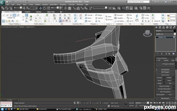Click the Render Production teapot icon
The width and height of the screenshot is (177, 111).
point(149,8)
